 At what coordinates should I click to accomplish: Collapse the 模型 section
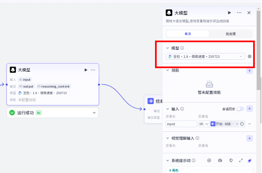pos(168,48)
